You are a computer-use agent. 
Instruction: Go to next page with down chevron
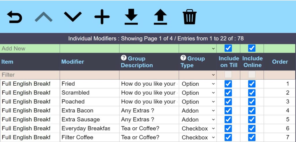coord(73,17)
